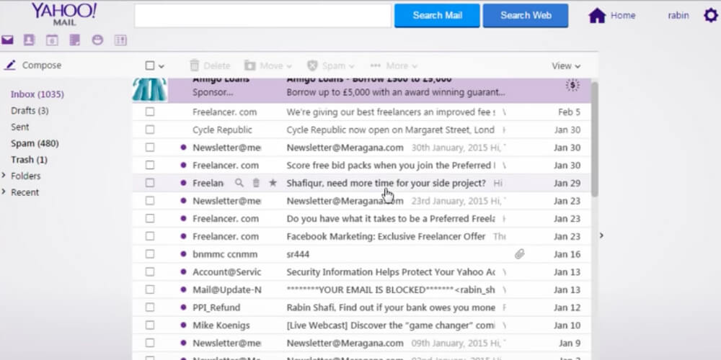Toggle the select-all checkbox in toolbar

click(149, 66)
